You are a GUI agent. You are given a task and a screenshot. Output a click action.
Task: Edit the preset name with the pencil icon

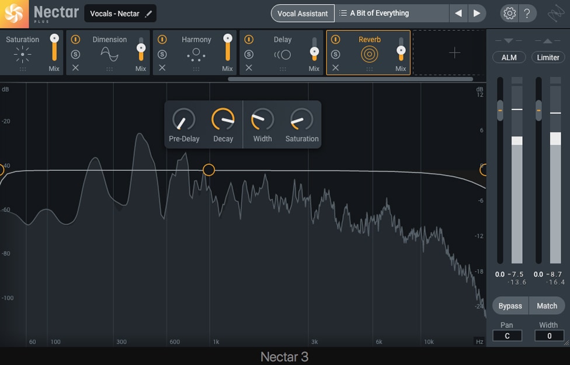tap(148, 14)
